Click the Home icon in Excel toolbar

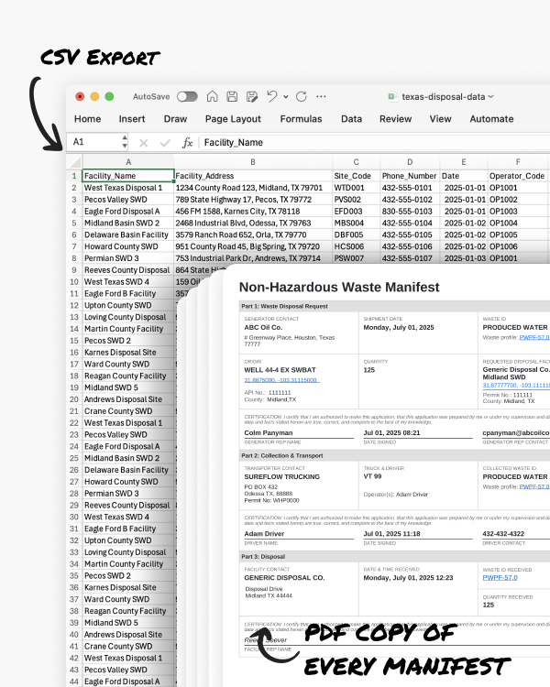coord(213,96)
